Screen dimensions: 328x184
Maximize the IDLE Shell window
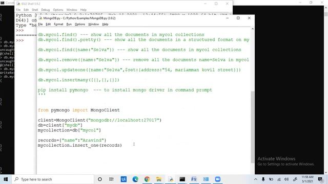(216, 4)
